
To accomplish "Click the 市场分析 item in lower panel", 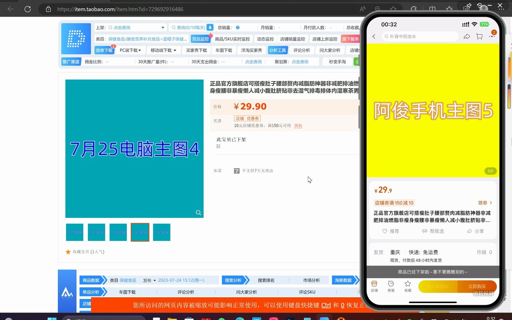I will click(x=312, y=280).
